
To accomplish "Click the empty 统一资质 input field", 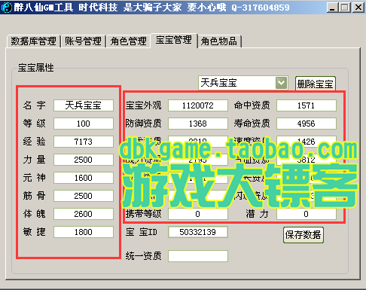I will [198, 256].
